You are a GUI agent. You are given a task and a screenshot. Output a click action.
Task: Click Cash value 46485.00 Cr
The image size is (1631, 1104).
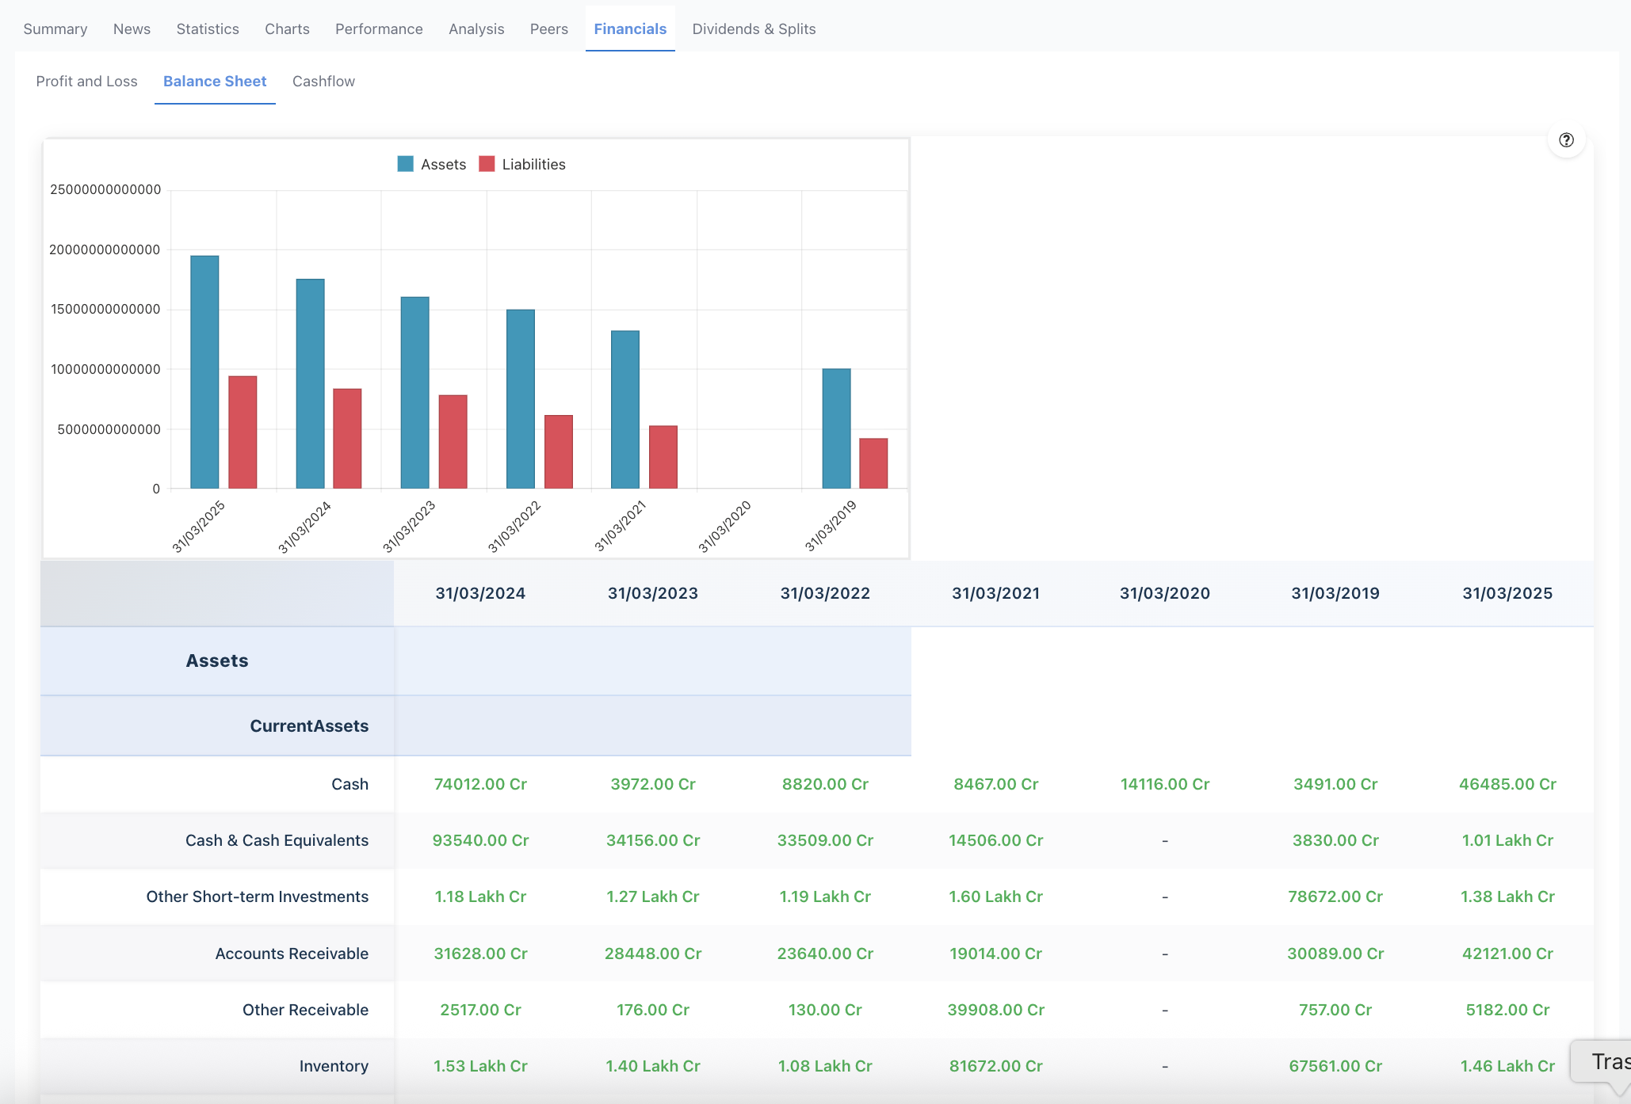click(1507, 784)
